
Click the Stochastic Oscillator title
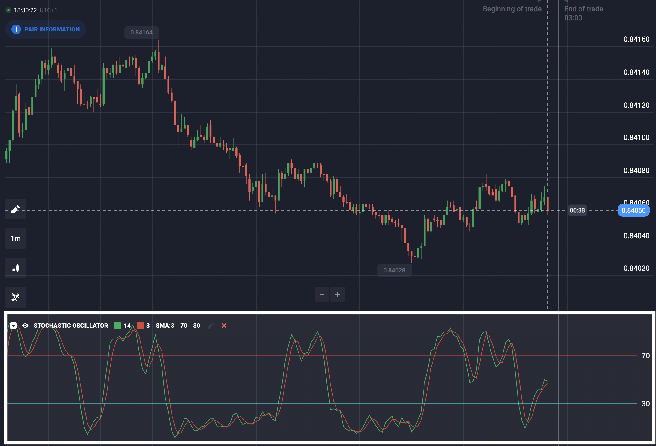pos(71,326)
